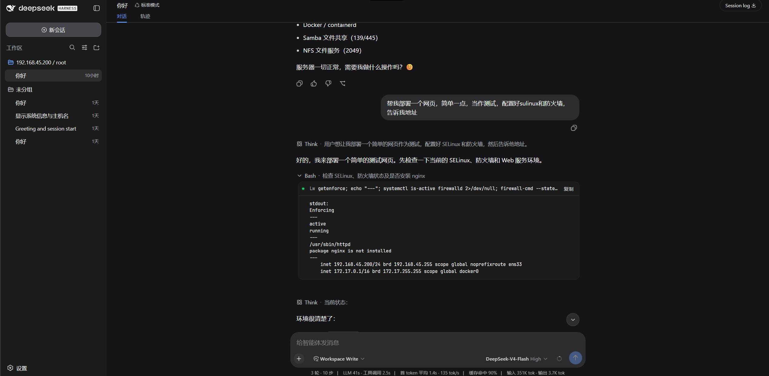Dislike the reply with thumbs down
Screen dimensions: 769x376
[x=328, y=83]
